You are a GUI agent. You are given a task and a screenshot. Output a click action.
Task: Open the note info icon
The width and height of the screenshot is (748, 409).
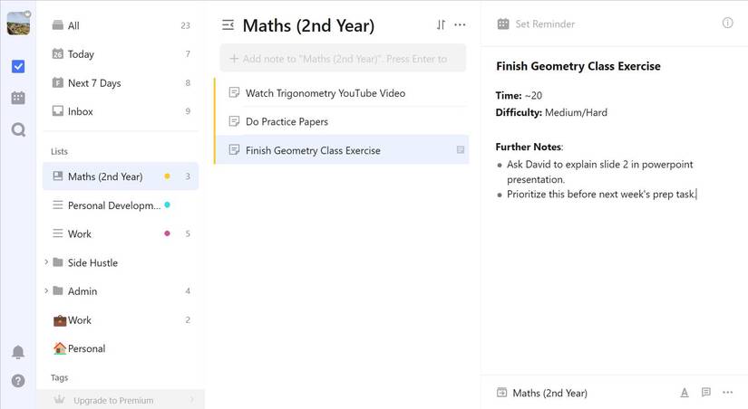pos(727,23)
